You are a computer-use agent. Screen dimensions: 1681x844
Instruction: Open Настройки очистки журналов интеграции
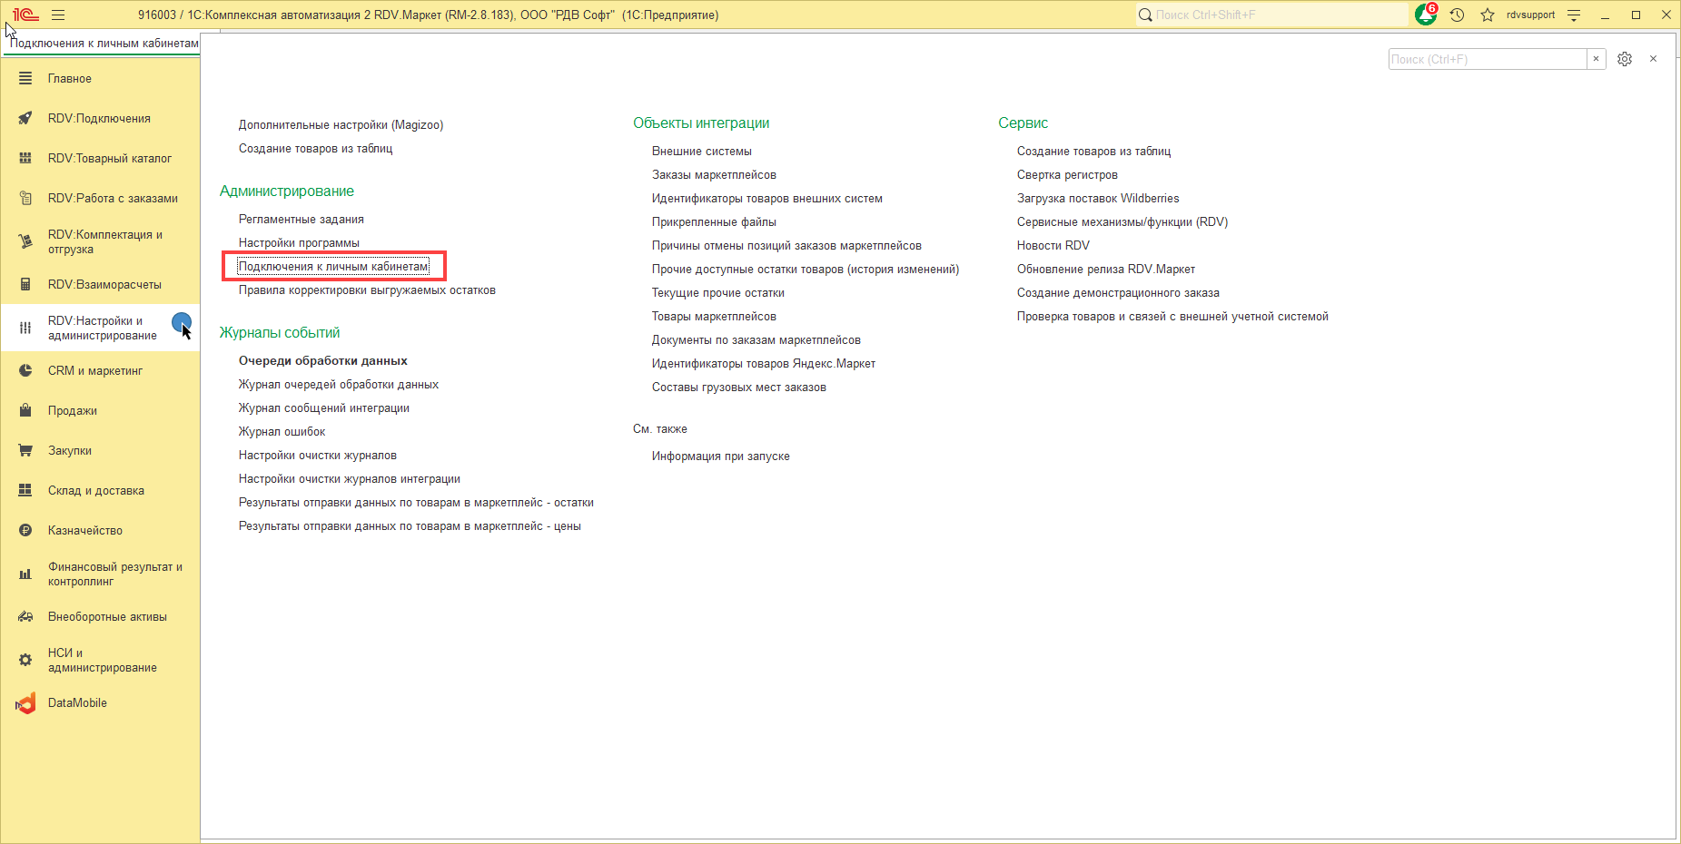[x=350, y=479]
